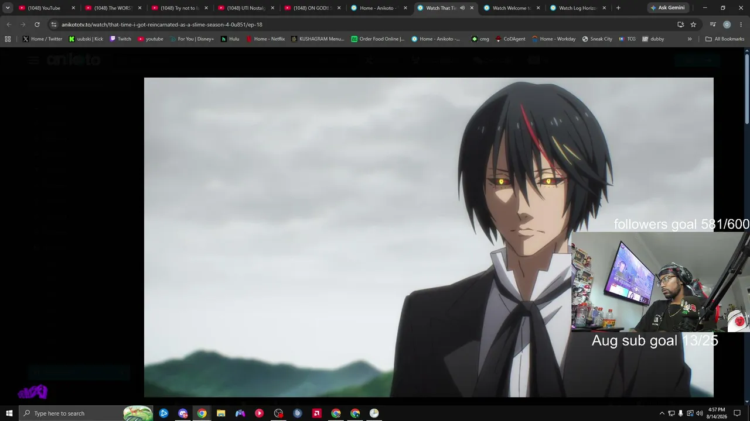
Task: Open the Hulu bookmark
Action: (230, 39)
